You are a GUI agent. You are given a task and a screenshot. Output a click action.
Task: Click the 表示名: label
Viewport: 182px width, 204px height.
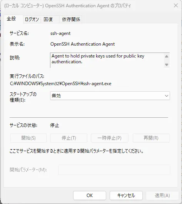click(17, 44)
